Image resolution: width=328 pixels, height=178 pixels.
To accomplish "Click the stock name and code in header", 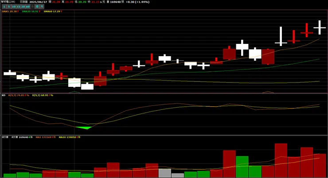I will click(x=8, y=2).
